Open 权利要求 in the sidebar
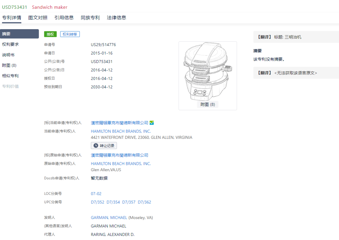This screenshot has height=240, width=339. (x=10, y=44)
